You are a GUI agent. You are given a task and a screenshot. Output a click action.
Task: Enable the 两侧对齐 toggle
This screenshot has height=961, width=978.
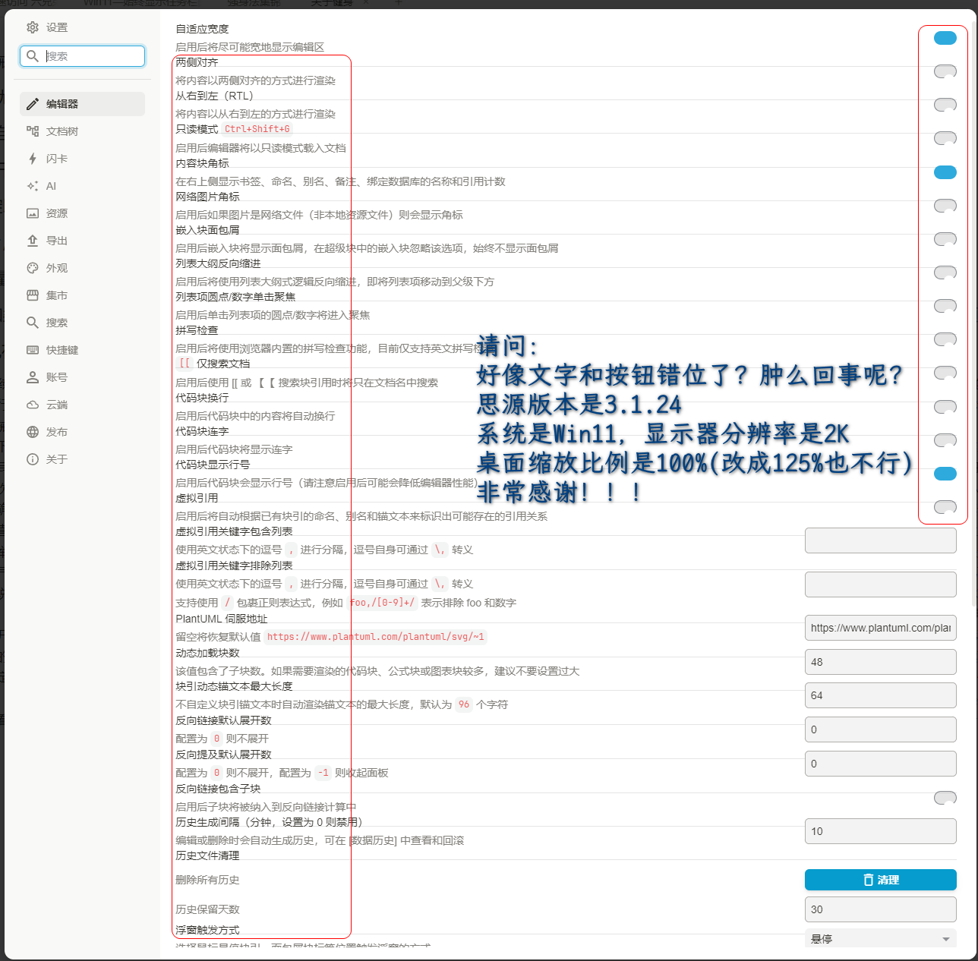pos(945,71)
